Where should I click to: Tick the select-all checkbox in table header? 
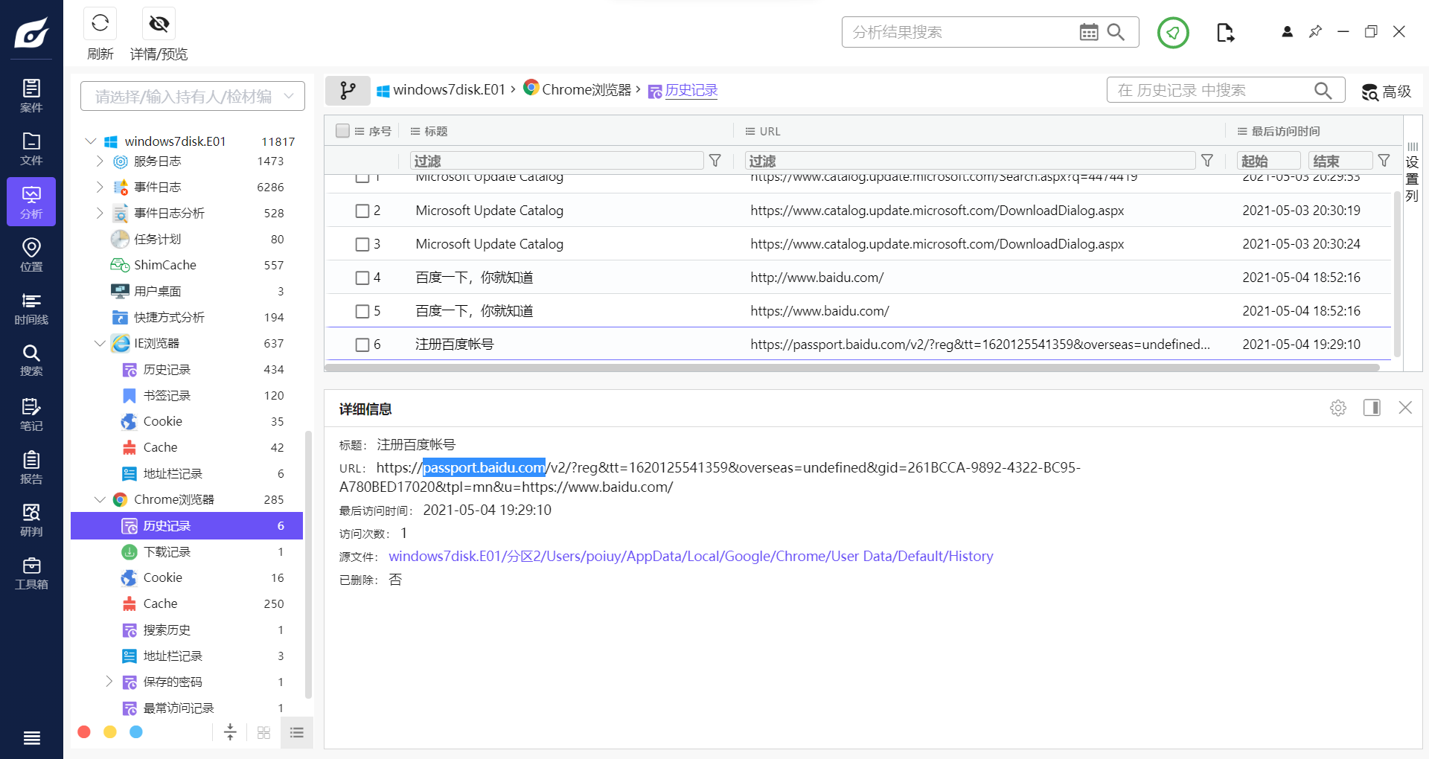point(343,131)
